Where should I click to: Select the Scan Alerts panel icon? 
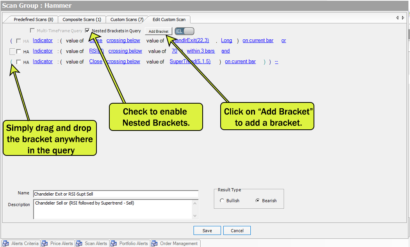point(79,243)
